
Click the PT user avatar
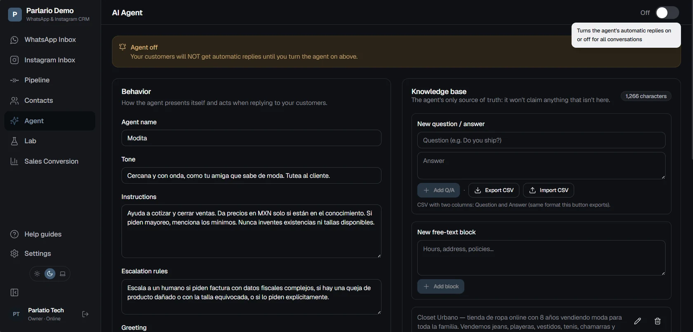click(16, 314)
